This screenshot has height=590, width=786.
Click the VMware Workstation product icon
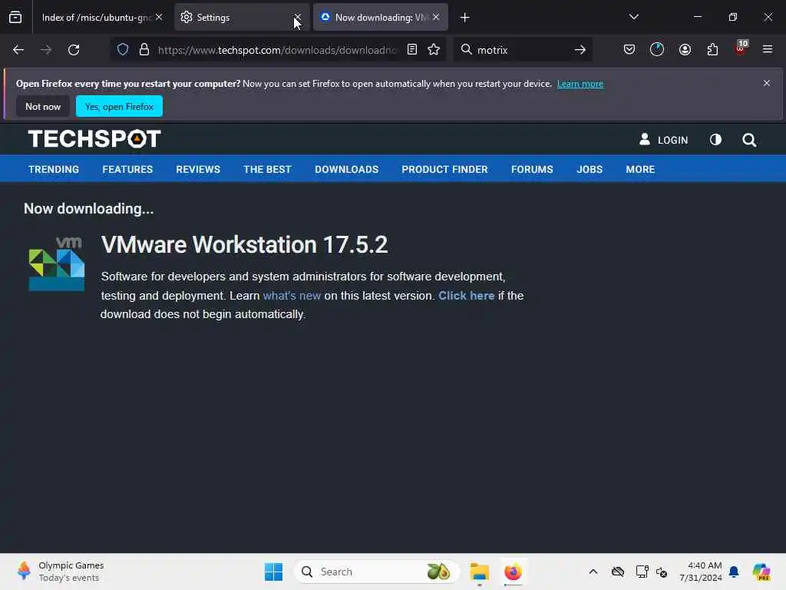(57, 264)
